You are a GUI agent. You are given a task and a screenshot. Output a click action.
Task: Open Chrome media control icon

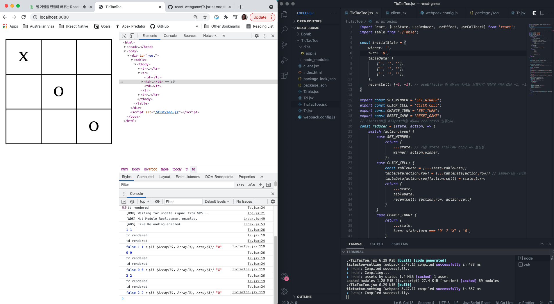235,17
